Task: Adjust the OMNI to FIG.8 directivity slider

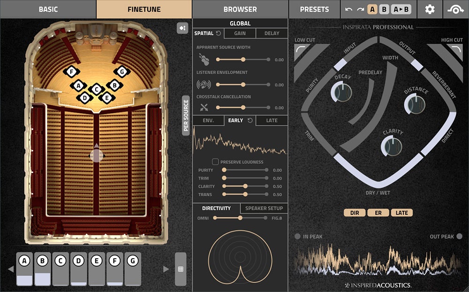Action: coord(240,218)
